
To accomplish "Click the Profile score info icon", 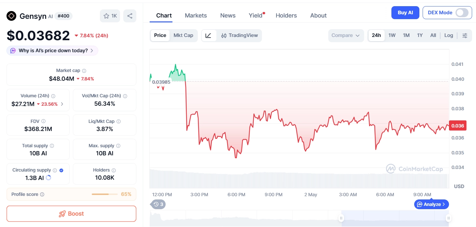I will click(42, 195).
